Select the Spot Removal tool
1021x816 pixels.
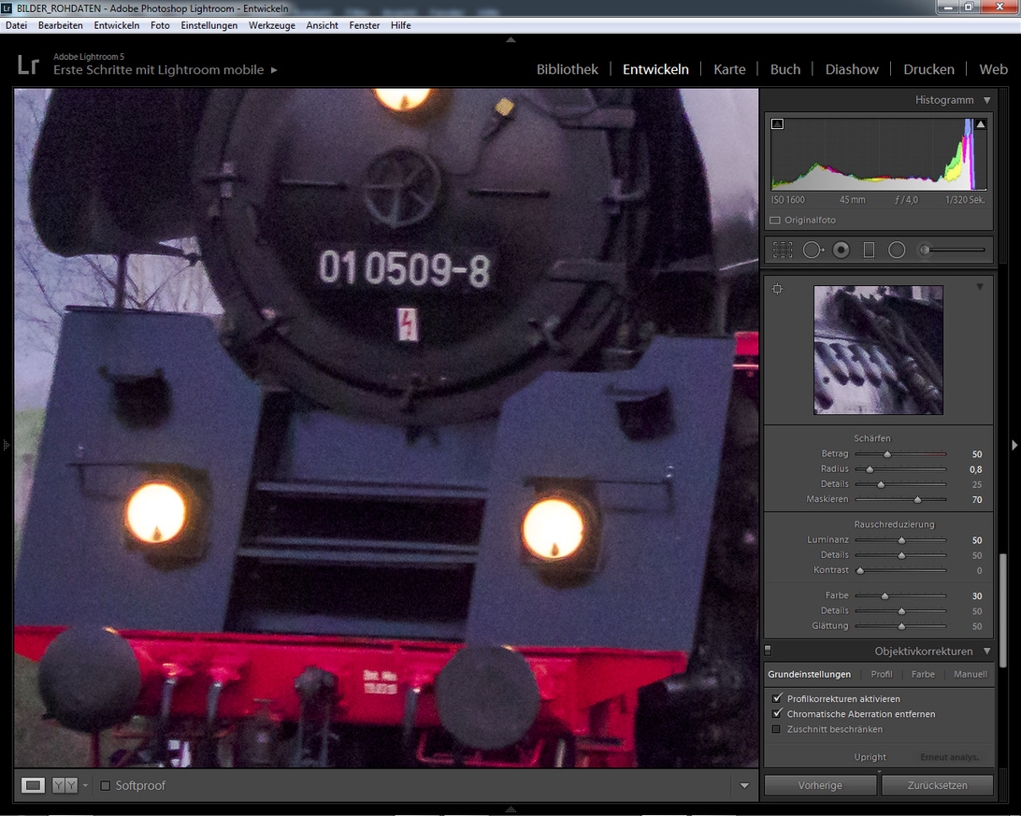coord(812,250)
